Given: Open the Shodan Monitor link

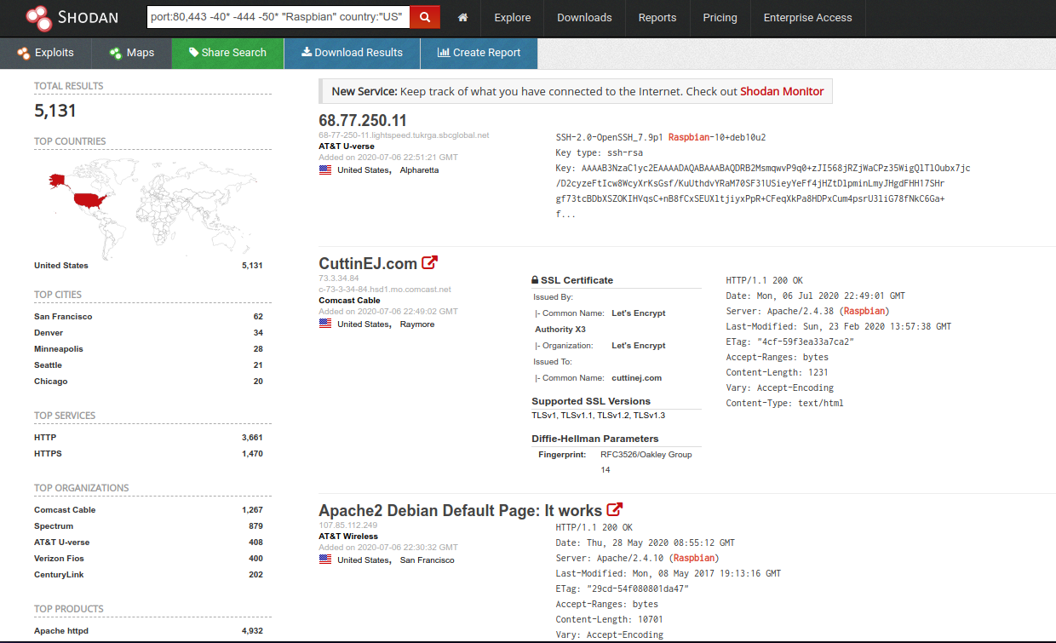Looking at the screenshot, I should [x=782, y=91].
